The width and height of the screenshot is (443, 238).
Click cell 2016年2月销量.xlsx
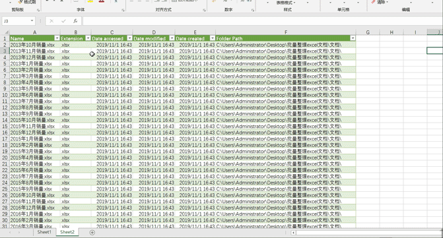click(x=35, y=220)
